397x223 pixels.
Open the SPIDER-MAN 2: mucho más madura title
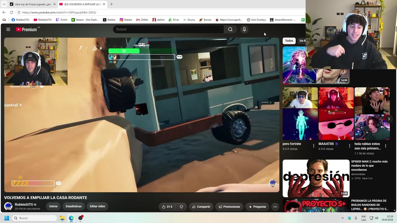[x=369, y=166]
